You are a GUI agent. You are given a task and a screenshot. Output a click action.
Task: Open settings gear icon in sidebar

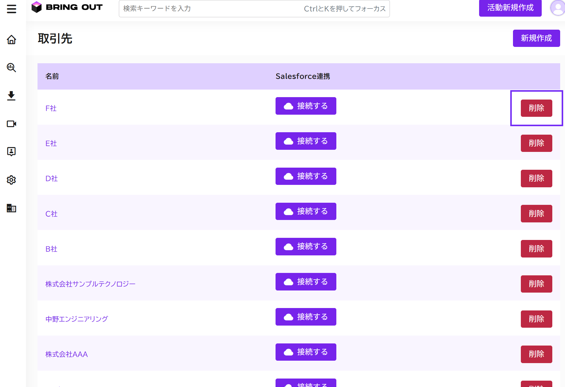(11, 180)
